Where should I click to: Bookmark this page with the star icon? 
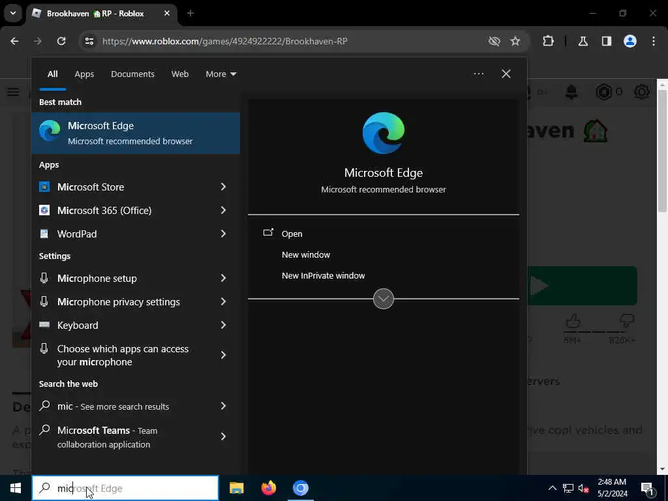tap(515, 41)
